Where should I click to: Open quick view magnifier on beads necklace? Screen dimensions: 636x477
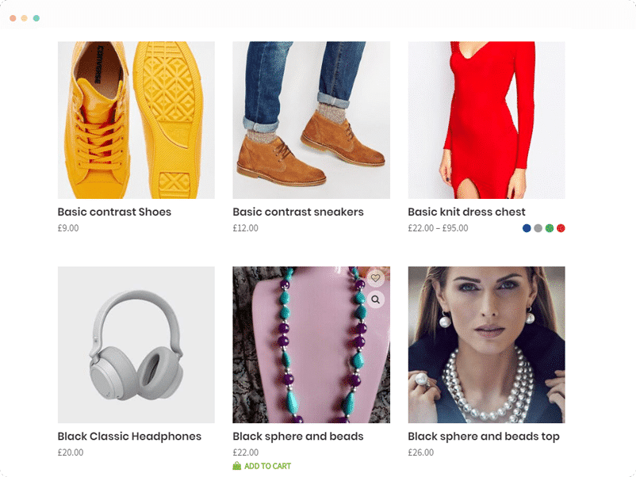376,300
